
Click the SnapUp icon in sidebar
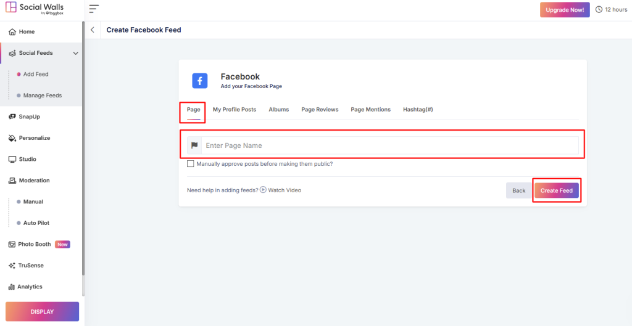(x=12, y=116)
